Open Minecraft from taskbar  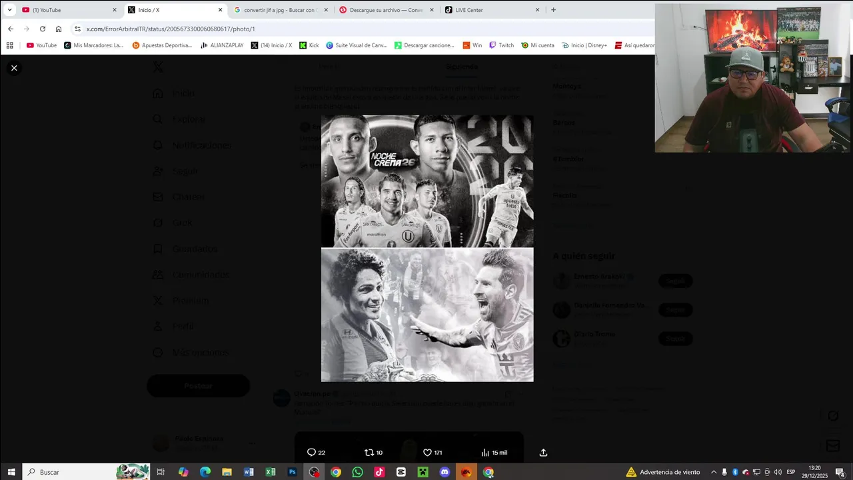(423, 472)
